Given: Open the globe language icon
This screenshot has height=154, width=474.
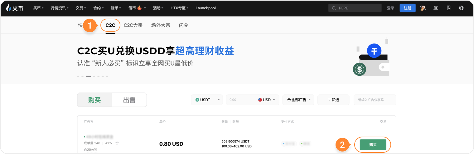Looking at the screenshot, I should [x=461, y=8].
